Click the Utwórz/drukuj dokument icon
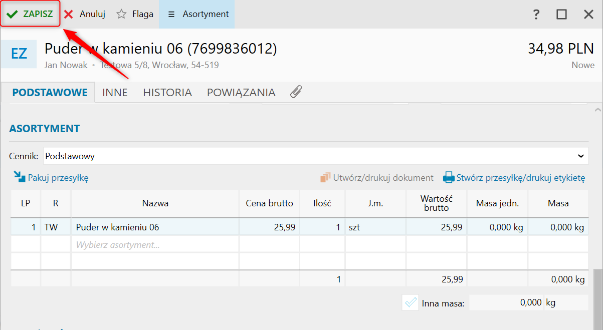 326,178
